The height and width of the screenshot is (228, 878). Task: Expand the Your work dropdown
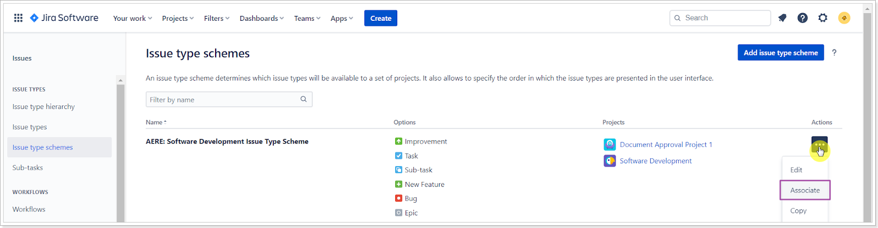(x=132, y=19)
